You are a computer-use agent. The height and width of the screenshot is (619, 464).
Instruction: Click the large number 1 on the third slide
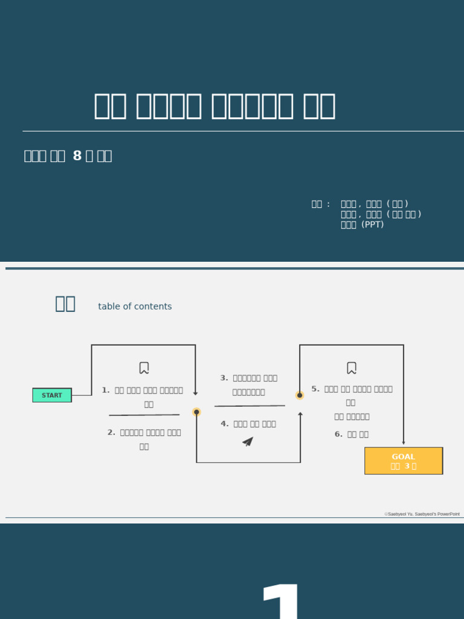pyautogui.click(x=281, y=601)
